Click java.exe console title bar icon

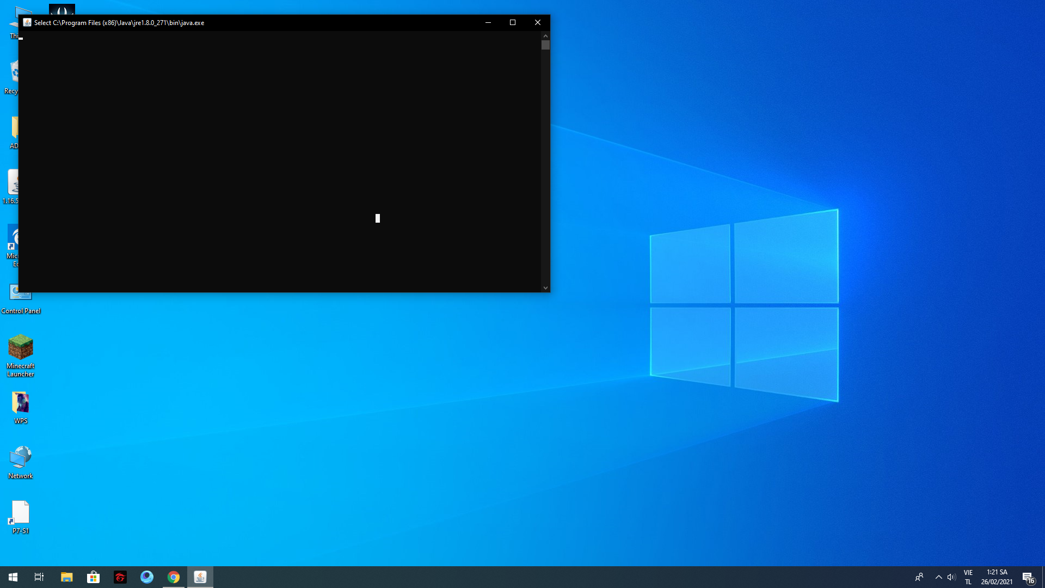(27, 22)
